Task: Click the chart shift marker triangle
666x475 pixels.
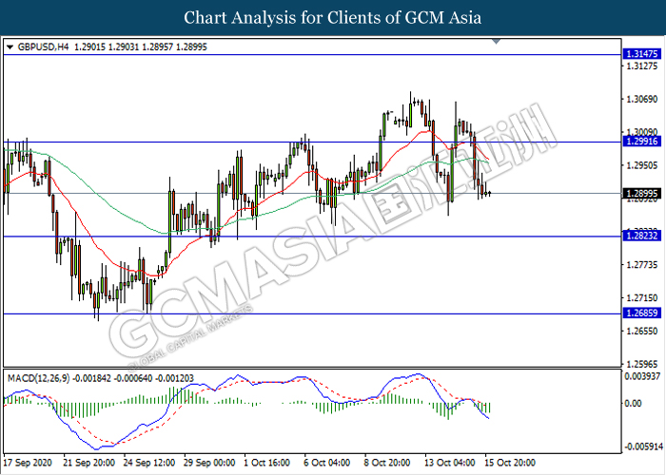Action: click(x=496, y=42)
